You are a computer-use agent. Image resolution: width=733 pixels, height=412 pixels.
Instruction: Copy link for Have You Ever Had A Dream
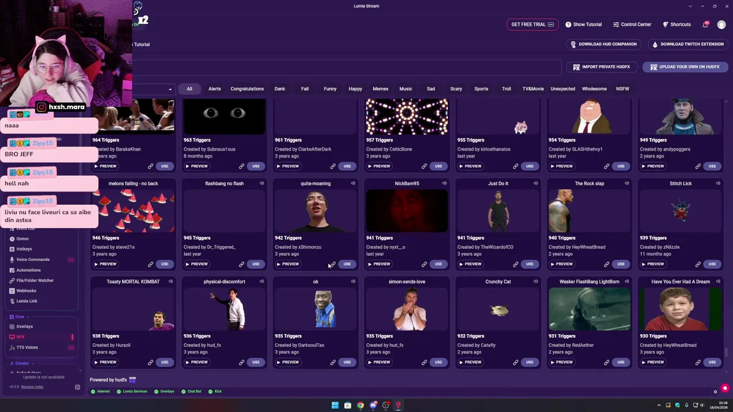(x=698, y=362)
